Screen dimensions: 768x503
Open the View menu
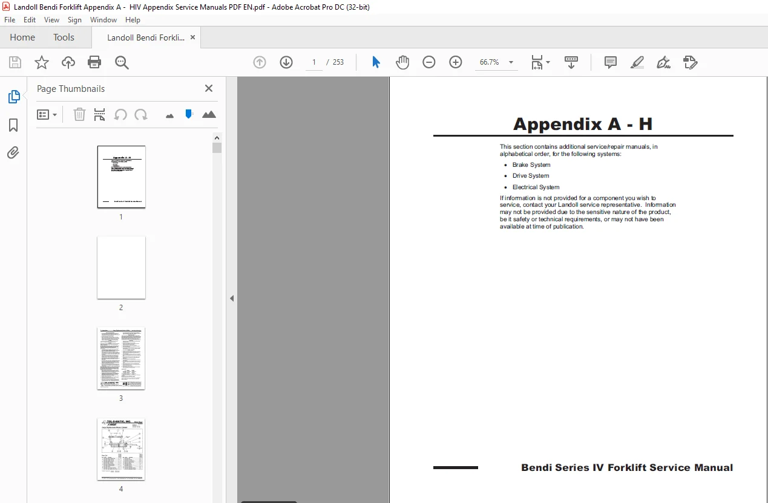[x=51, y=20]
